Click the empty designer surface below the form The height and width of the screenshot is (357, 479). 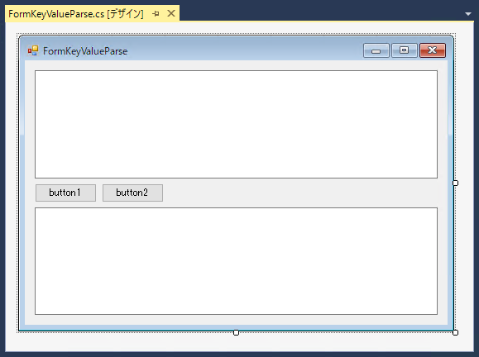pyautogui.click(x=239, y=343)
